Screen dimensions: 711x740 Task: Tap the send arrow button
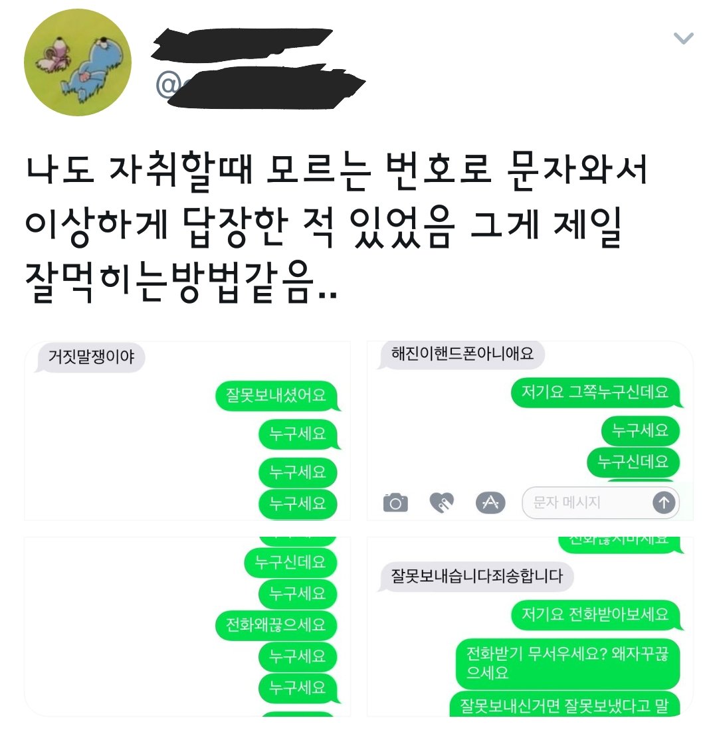coord(664,503)
